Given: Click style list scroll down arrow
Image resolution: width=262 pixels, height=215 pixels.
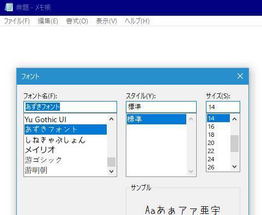Looking at the screenshot, I should [191, 171].
